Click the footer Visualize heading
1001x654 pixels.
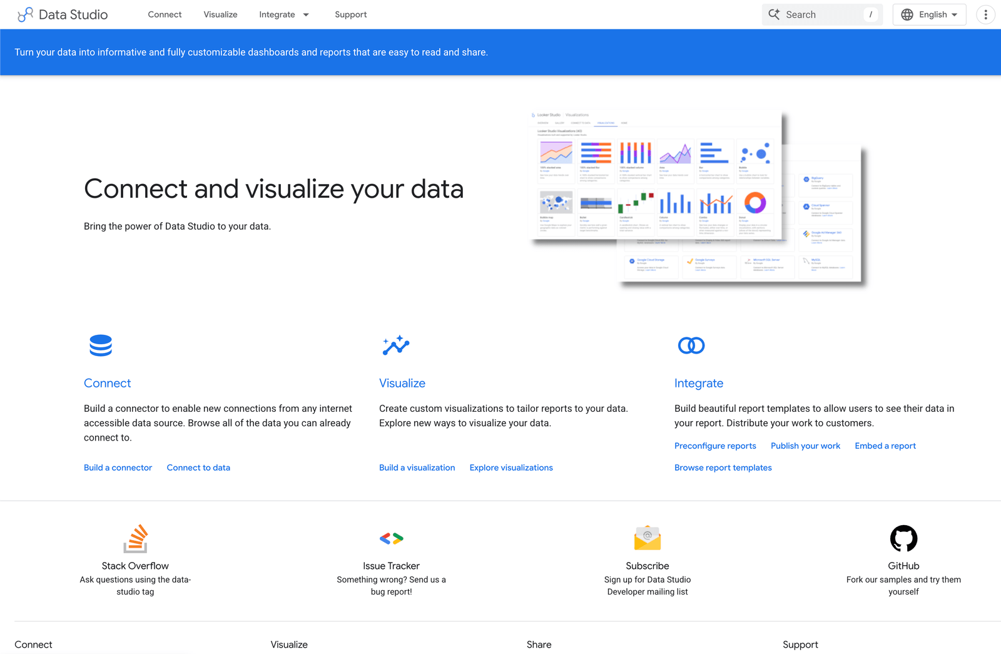(x=289, y=645)
